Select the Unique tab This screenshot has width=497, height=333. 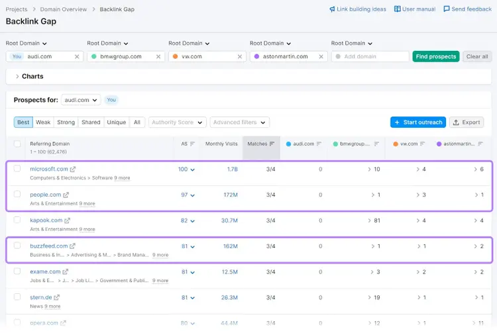tap(117, 122)
